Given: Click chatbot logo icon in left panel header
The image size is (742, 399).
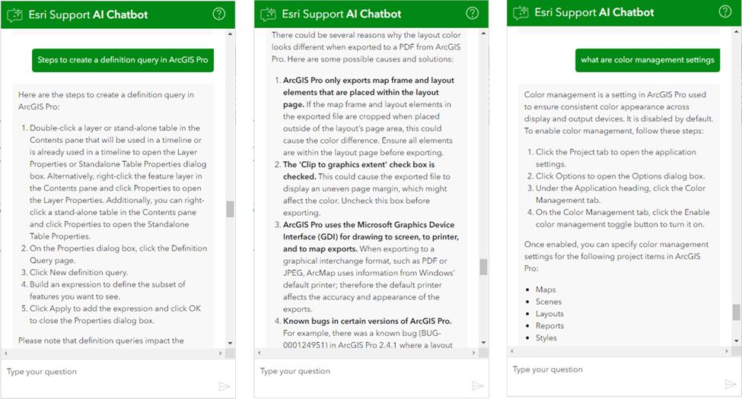Looking at the screenshot, I should point(14,15).
